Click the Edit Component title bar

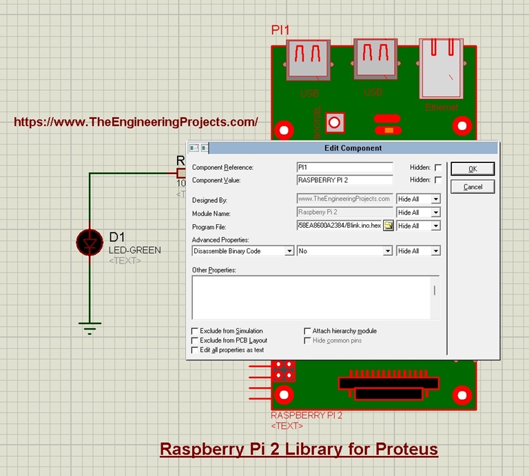click(x=353, y=148)
